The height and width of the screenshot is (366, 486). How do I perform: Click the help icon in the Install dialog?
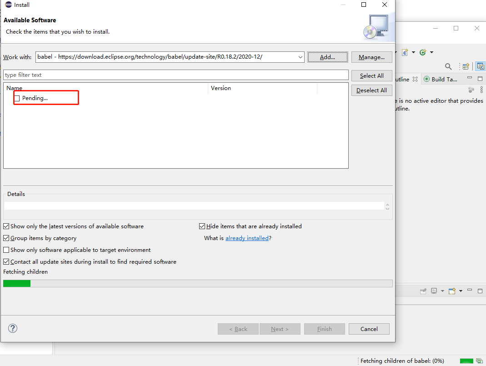point(12,328)
